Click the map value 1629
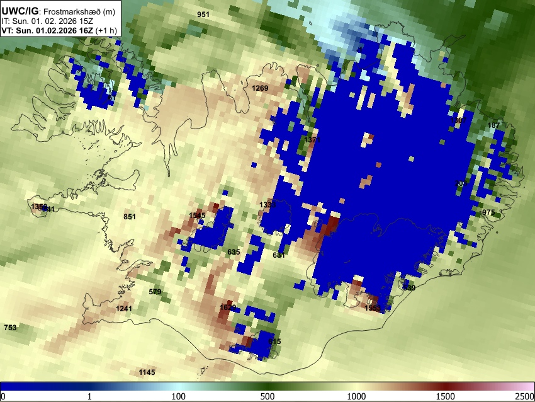The width and height of the screenshot is (535, 402). coord(228,307)
